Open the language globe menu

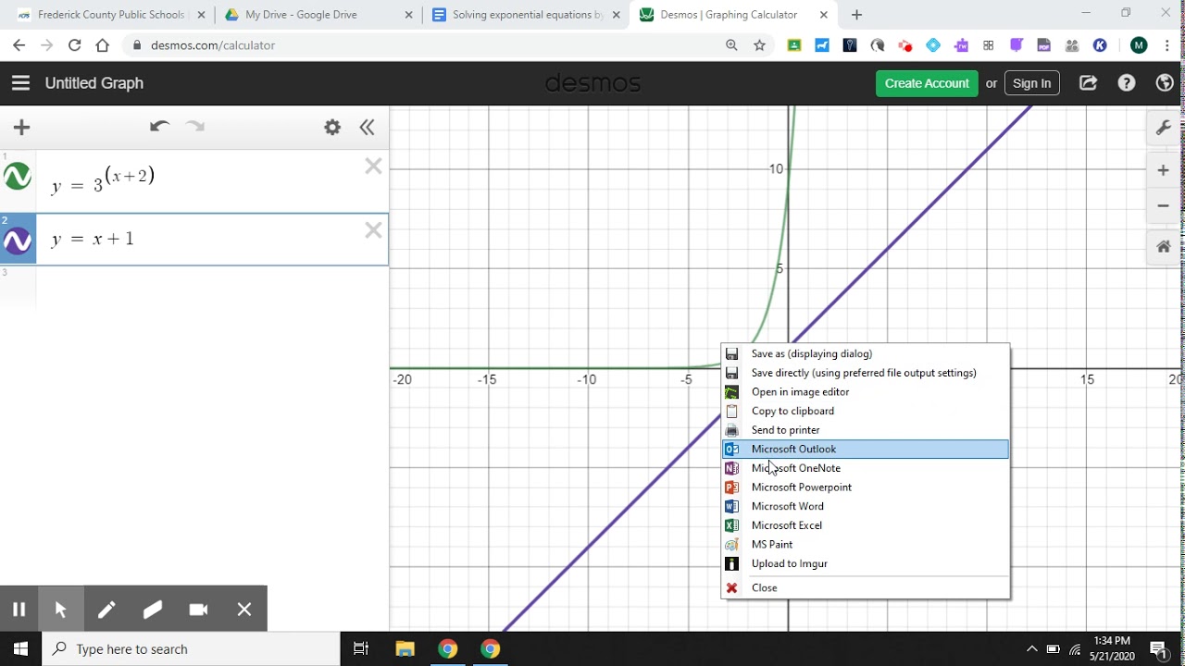(x=1165, y=83)
